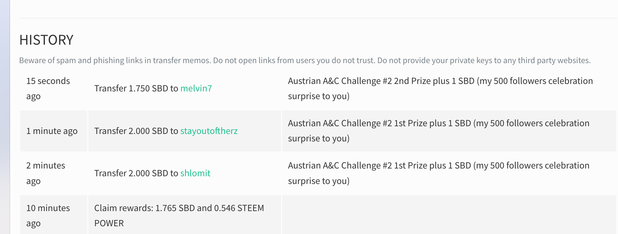
Task: Click the spam and phishing warning text
Action: [305, 60]
